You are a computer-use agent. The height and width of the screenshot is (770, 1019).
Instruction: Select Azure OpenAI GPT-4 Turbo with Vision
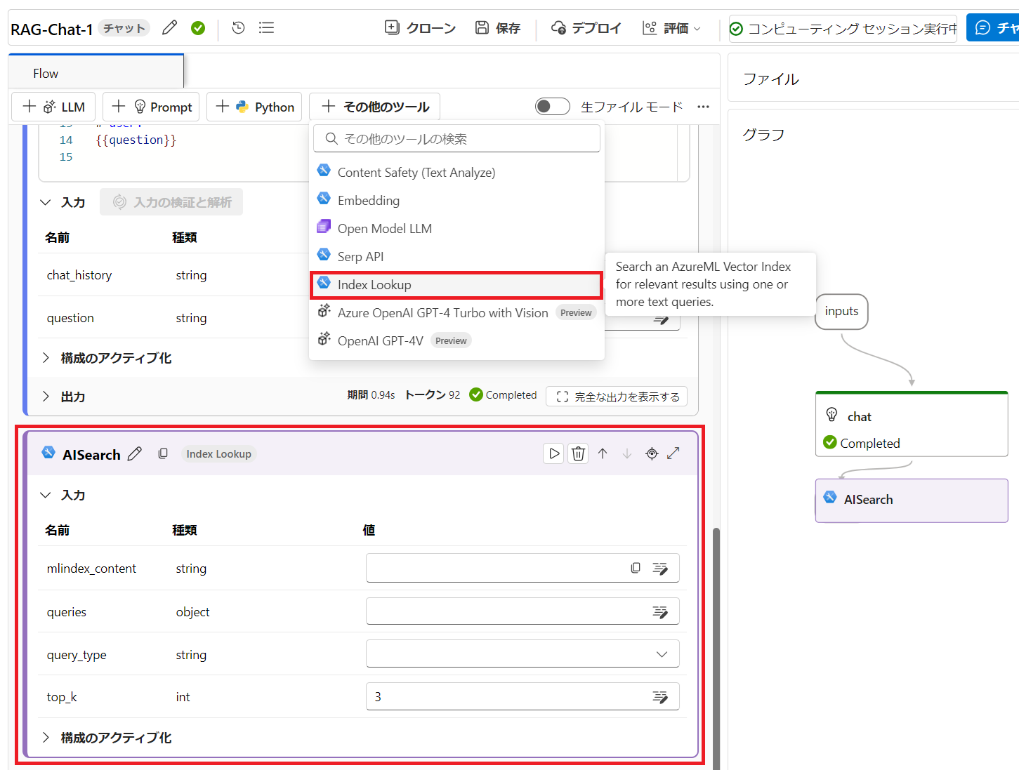(456, 313)
